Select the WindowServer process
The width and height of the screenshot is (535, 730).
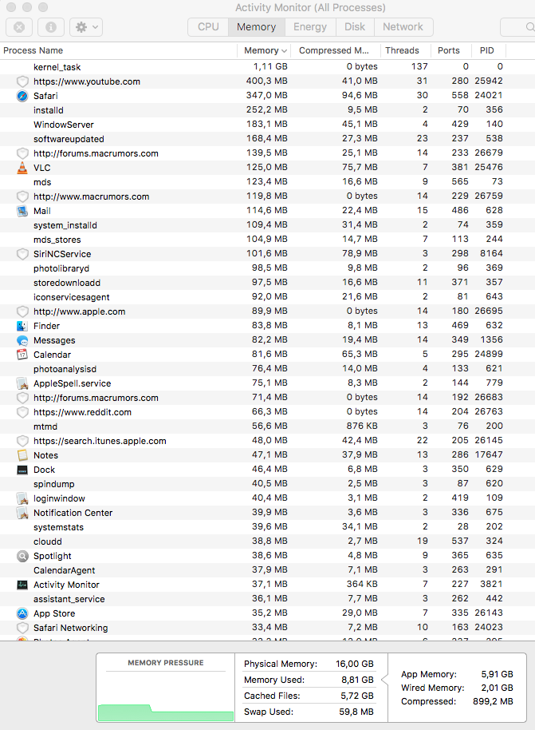(267, 125)
